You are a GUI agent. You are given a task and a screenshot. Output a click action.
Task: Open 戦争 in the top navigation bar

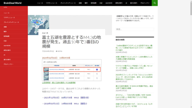(x=86, y=3)
